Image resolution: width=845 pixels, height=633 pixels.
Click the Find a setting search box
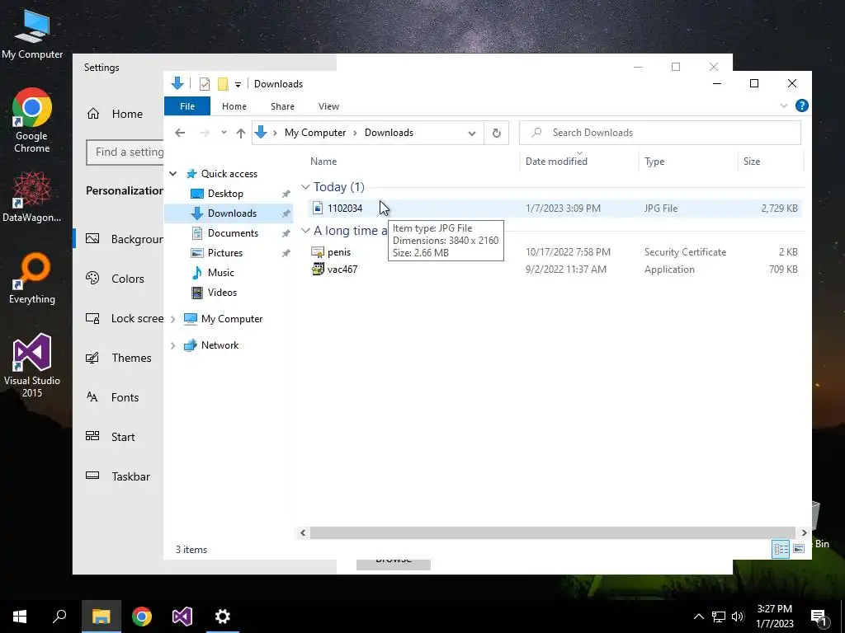[x=125, y=152]
